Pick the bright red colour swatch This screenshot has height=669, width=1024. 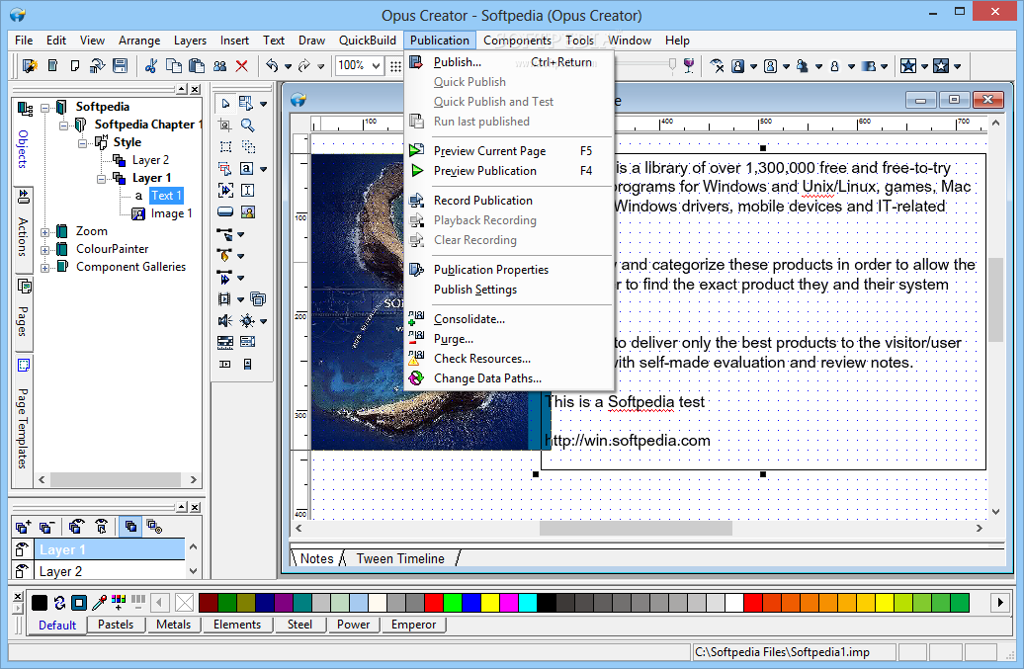pos(433,602)
